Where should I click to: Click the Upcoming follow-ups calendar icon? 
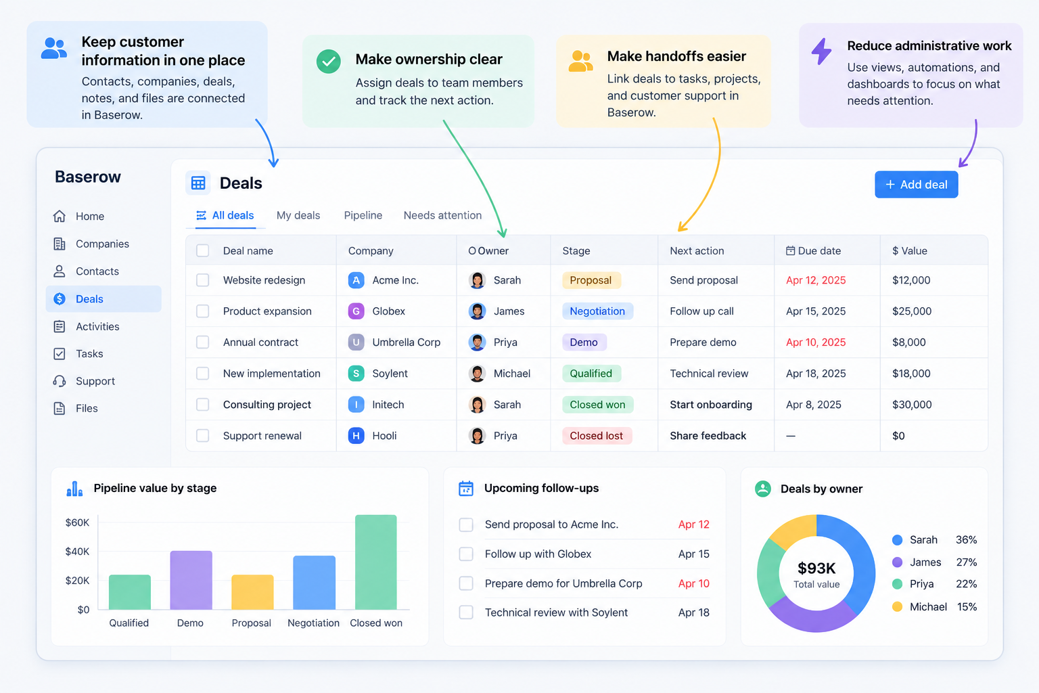pyautogui.click(x=466, y=489)
